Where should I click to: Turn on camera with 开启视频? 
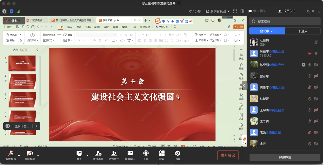[30, 155]
